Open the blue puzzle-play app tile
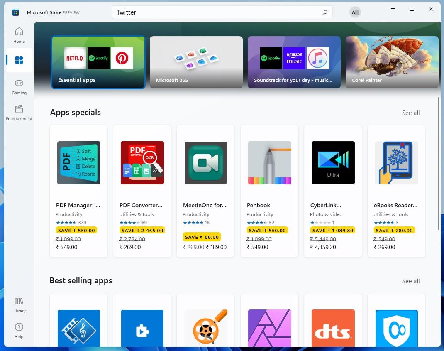The width and height of the screenshot is (444, 351). [x=142, y=328]
